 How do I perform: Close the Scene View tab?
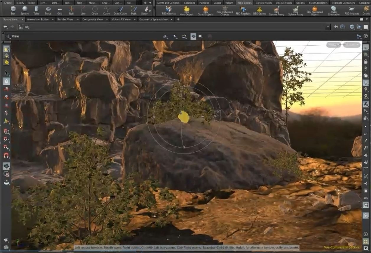(x=23, y=19)
